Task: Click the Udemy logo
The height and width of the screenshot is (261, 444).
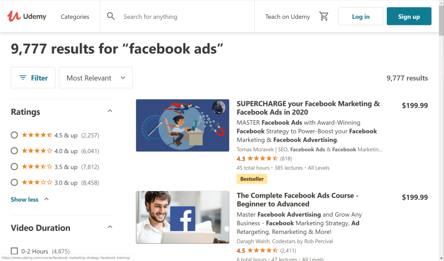Action: [x=27, y=17]
